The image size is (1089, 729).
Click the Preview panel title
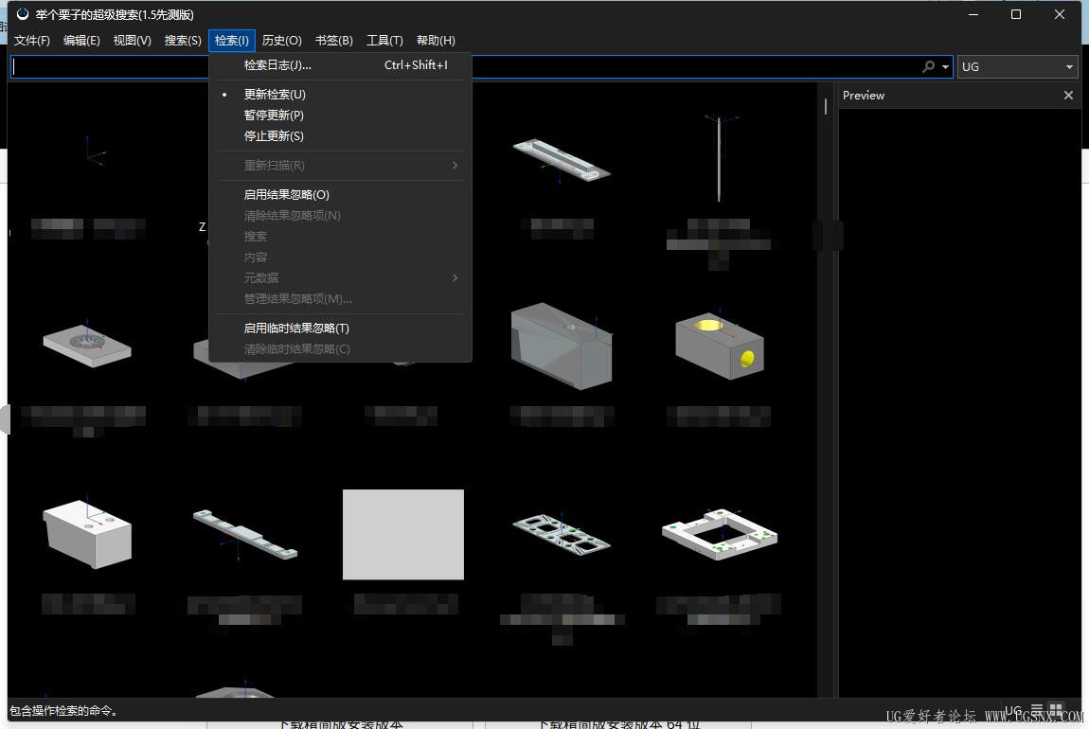tap(864, 95)
